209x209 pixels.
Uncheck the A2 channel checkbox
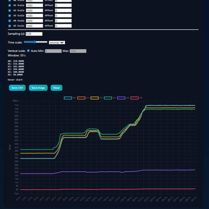pos(10,10)
